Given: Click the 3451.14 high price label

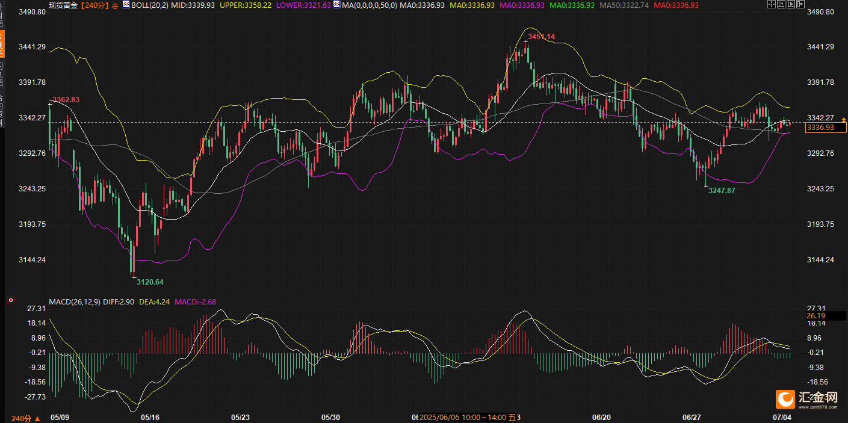Looking at the screenshot, I should (x=541, y=37).
